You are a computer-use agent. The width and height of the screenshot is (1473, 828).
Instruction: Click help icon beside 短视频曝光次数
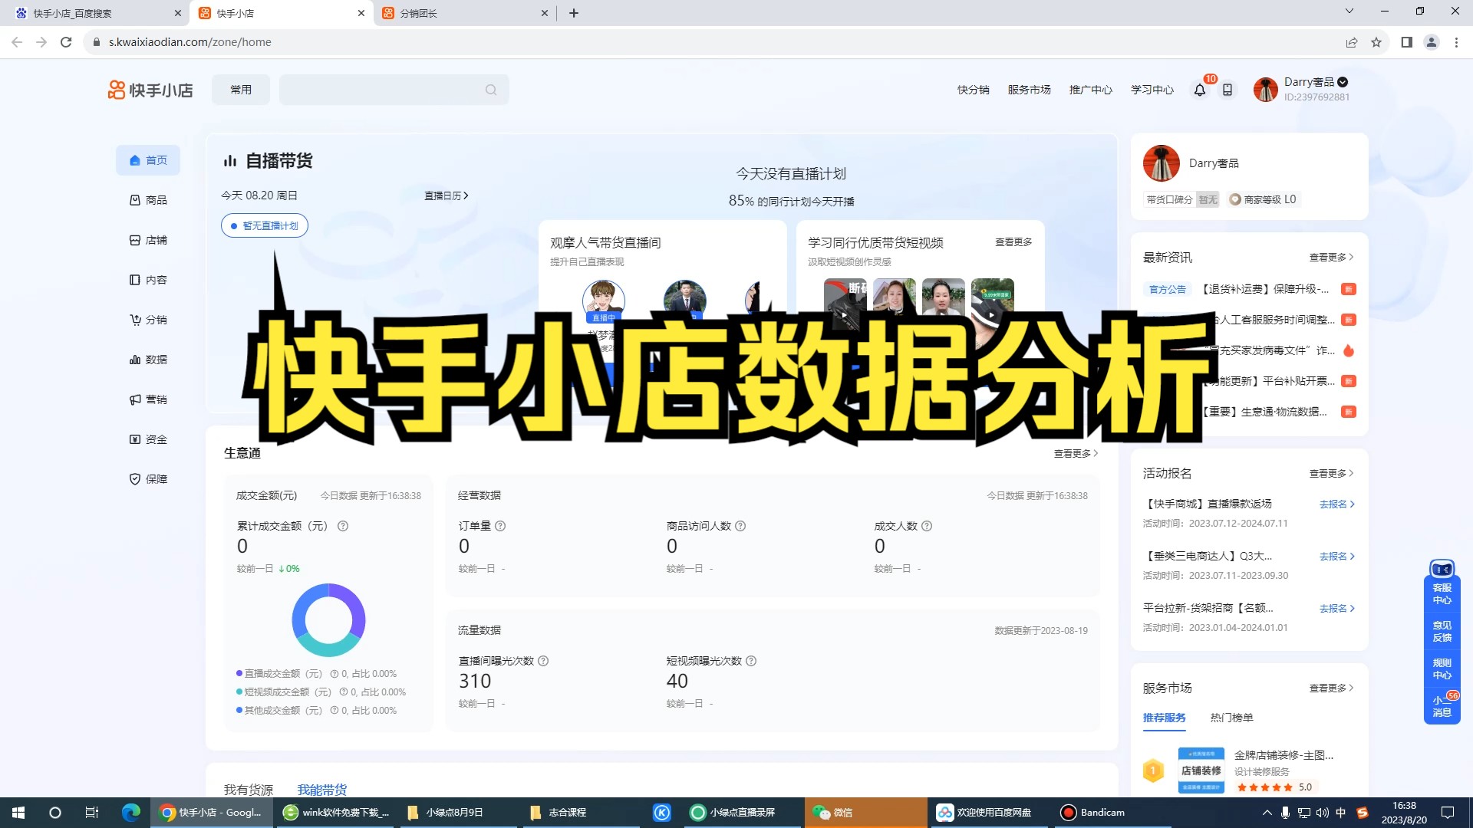(x=751, y=661)
